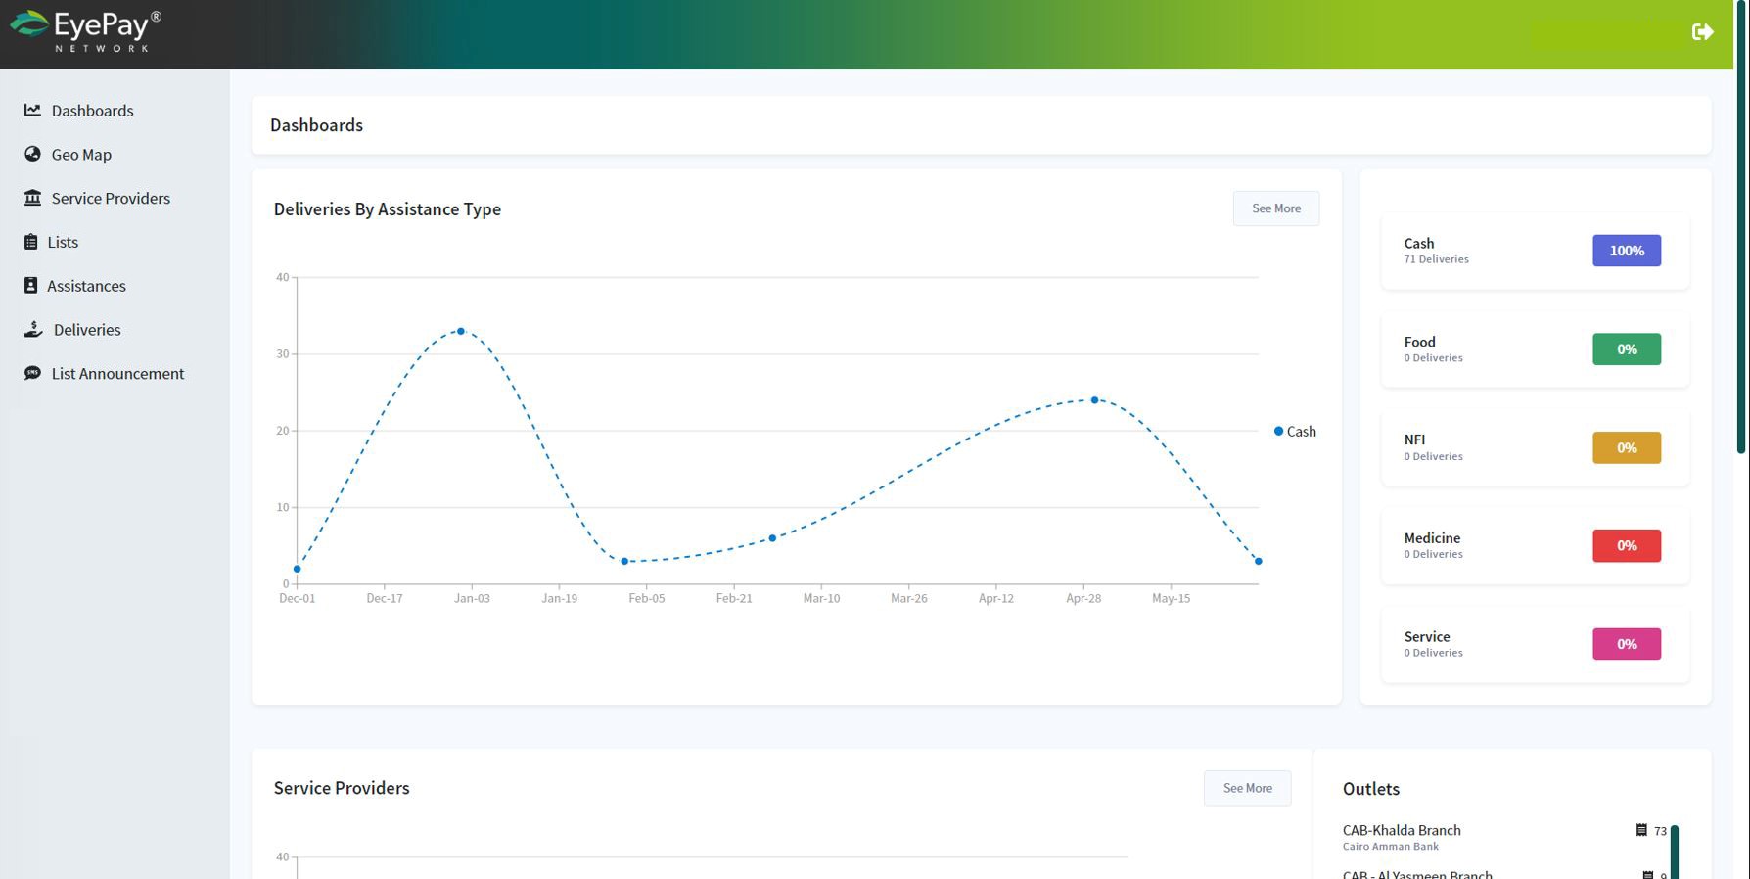Viewport: 1750px width, 879px height.
Task: Click the Service Providers section heading
Action: point(342,788)
